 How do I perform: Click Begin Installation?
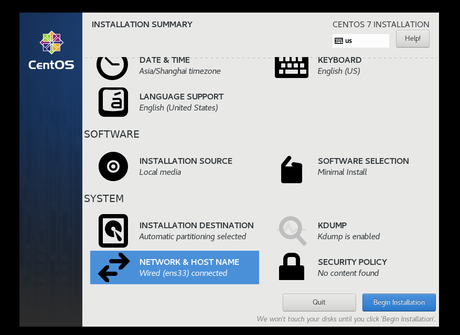click(399, 303)
